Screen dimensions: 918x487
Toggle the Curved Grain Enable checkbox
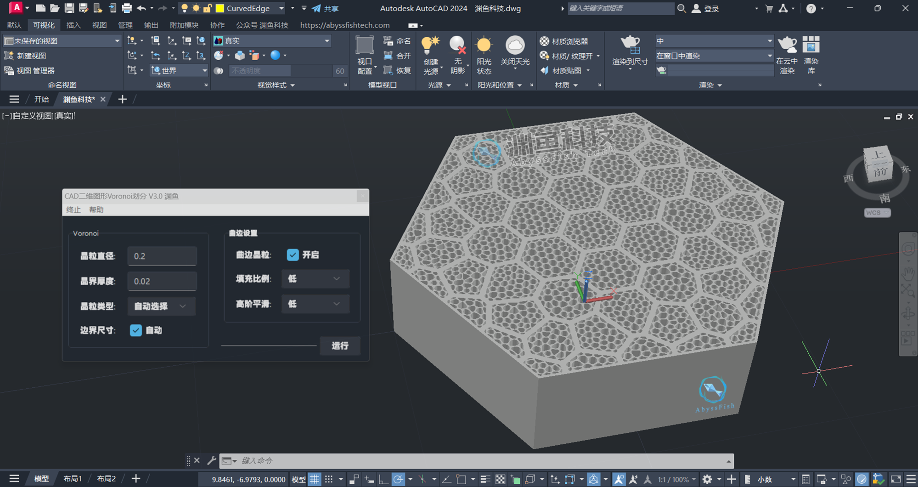[x=293, y=255]
